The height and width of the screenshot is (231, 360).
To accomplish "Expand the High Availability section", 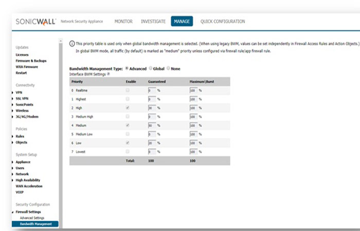I will [x=12, y=180].
